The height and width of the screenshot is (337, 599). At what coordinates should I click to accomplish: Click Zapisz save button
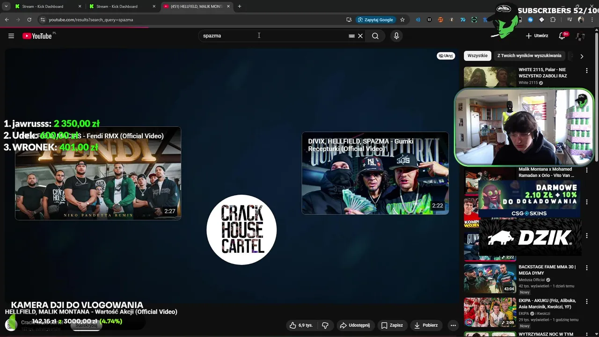tap(392, 325)
